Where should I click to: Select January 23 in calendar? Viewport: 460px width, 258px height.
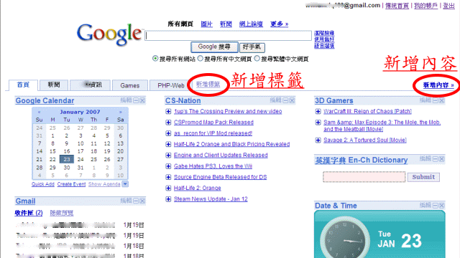(x=67, y=159)
